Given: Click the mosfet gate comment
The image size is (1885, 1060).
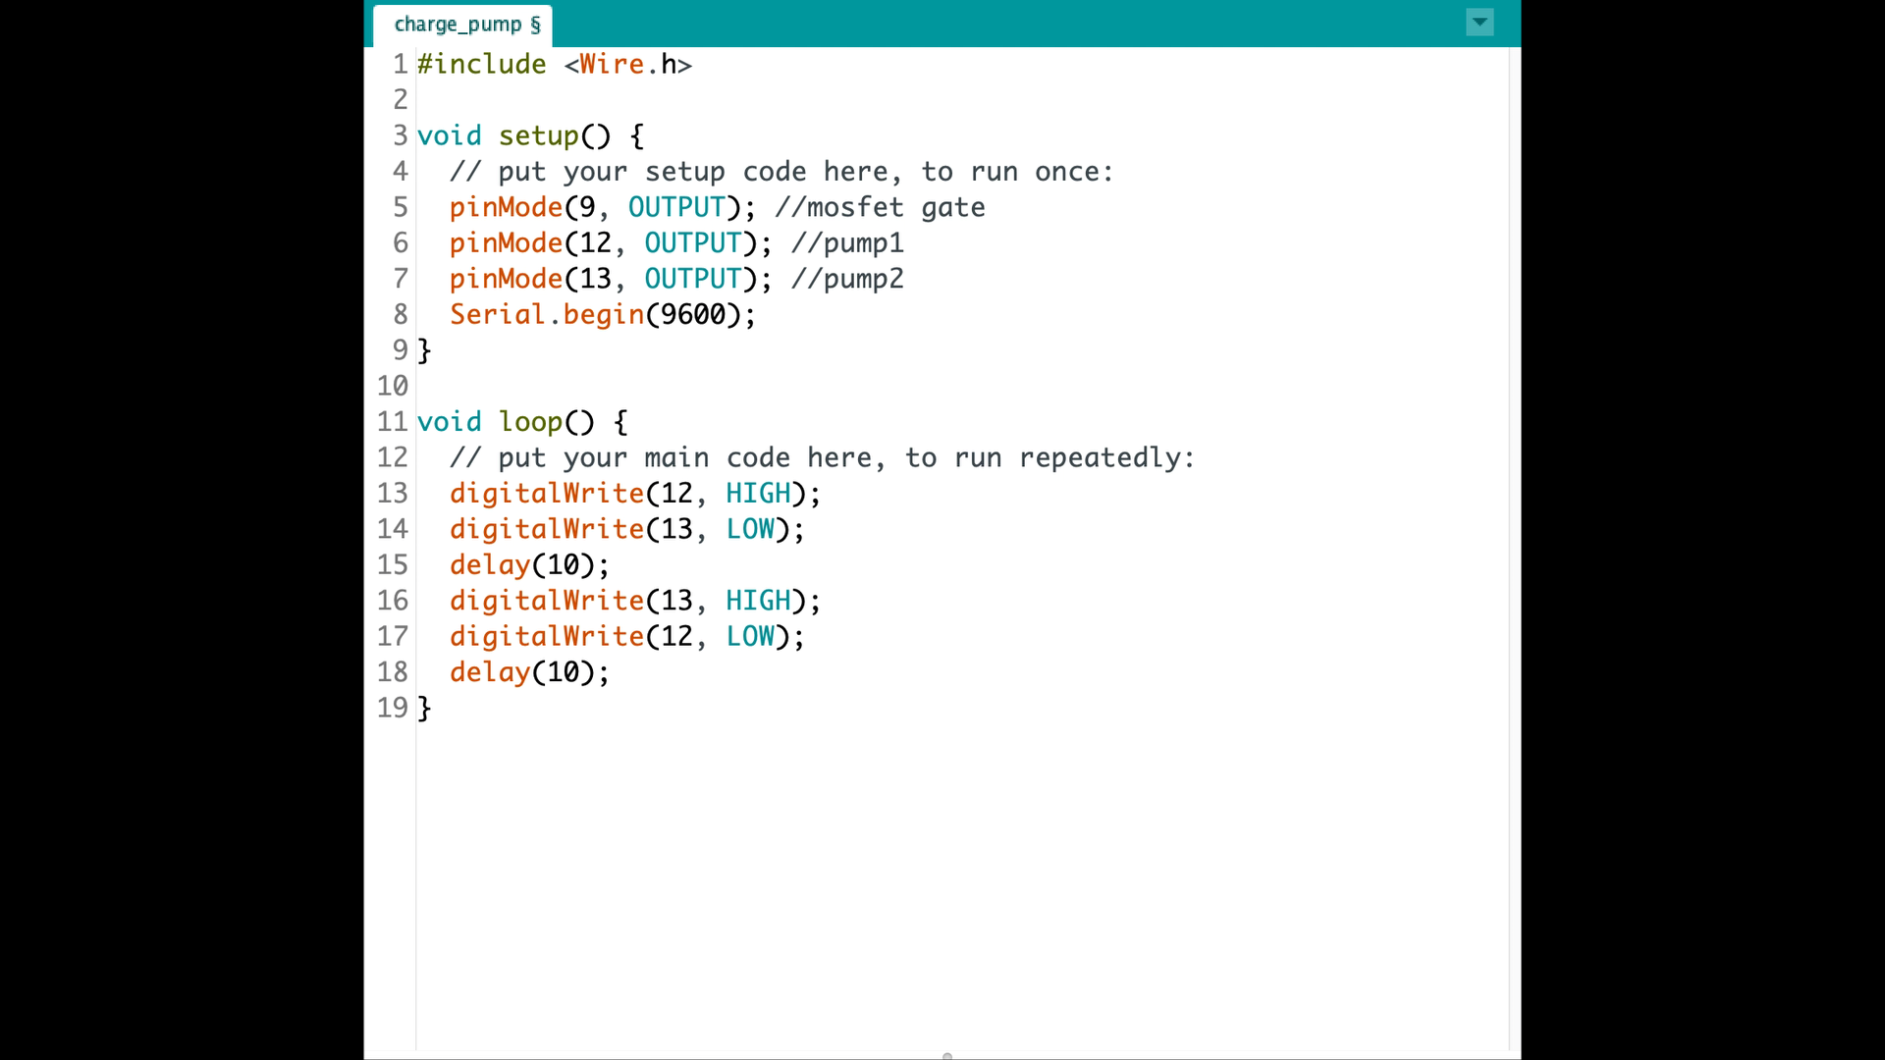Looking at the screenshot, I should coord(879,207).
